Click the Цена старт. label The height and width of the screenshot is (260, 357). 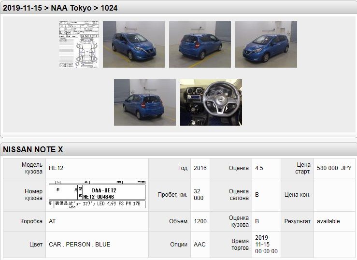point(303,168)
